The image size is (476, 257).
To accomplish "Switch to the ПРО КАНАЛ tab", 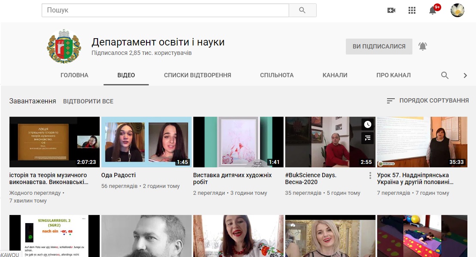I will [393, 75].
